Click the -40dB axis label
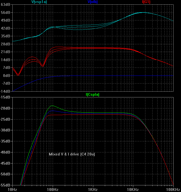Image resolution: width=181 pixels, height=192 pixels. (x=5, y=152)
